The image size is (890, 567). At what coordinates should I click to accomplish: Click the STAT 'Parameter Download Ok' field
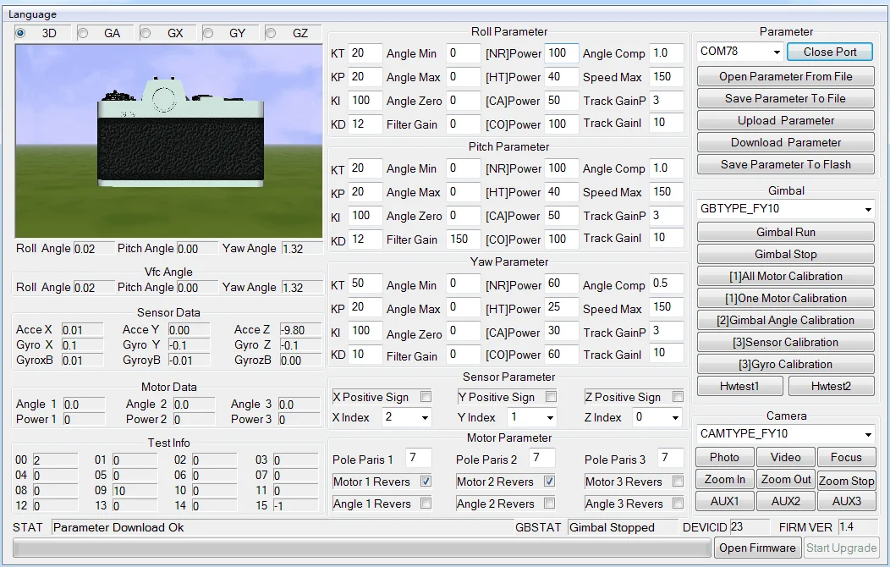tap(282, 527)
